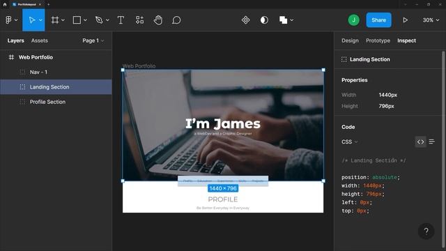The width and height of the screenshot is (446, 251).
Task: Expand Frame tool options chevron
Action: (x=63, y=20)
